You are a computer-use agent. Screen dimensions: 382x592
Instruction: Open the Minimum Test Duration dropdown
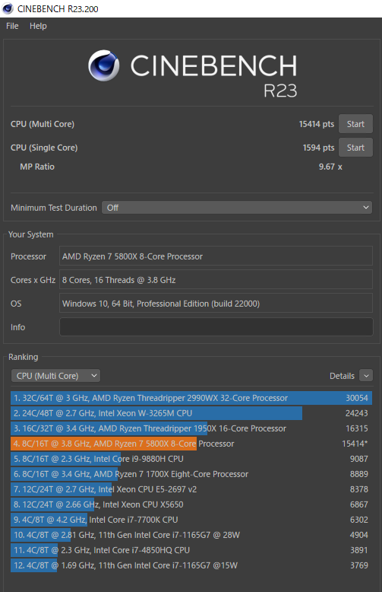237,208
